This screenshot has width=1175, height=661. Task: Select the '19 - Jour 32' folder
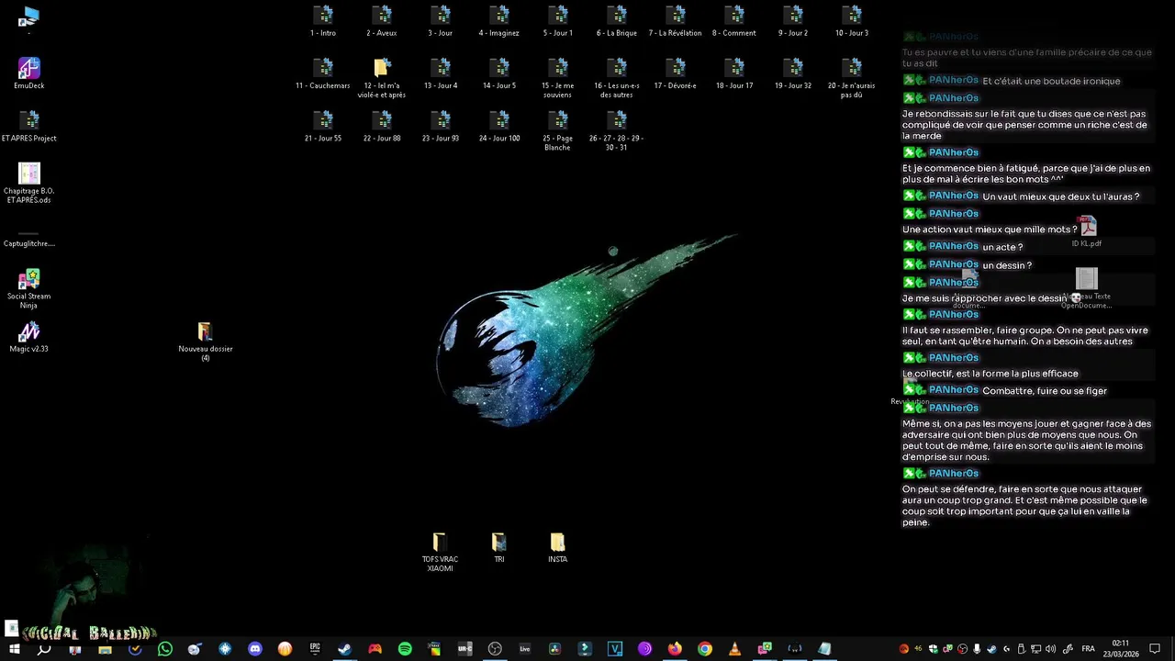tap(793, 73)
